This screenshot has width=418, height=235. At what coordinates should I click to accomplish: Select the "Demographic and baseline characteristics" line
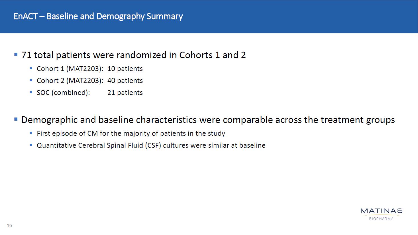click(208, 120)
